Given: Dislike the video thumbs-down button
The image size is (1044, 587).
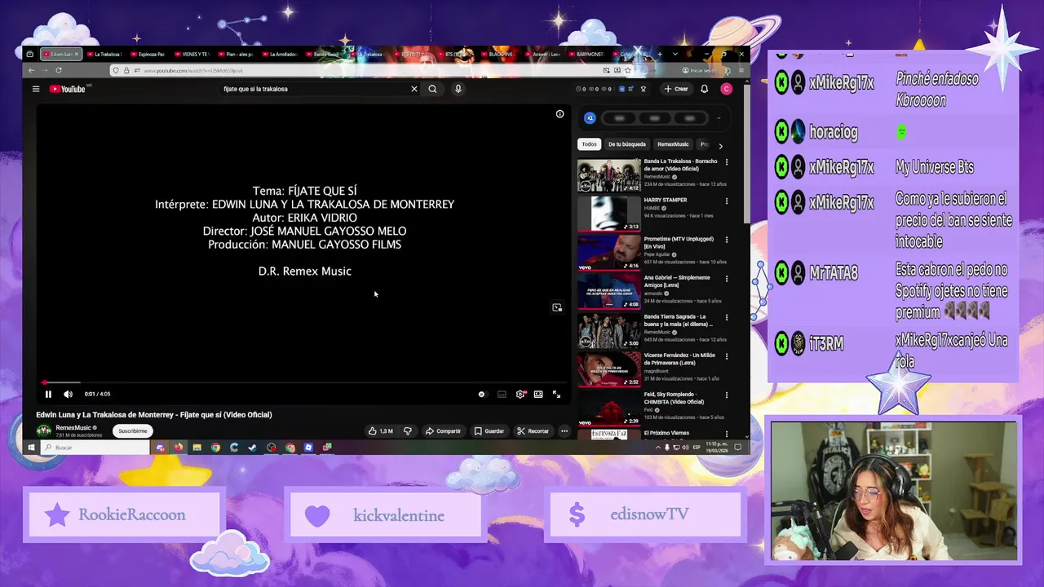Looking at the screenshot, I should click(x=408, y=430).
